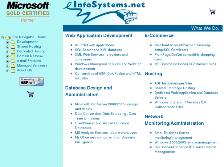Click the Microsoft Gold Certified Partner logo
The image size is (224, 167).
[28, 12]
